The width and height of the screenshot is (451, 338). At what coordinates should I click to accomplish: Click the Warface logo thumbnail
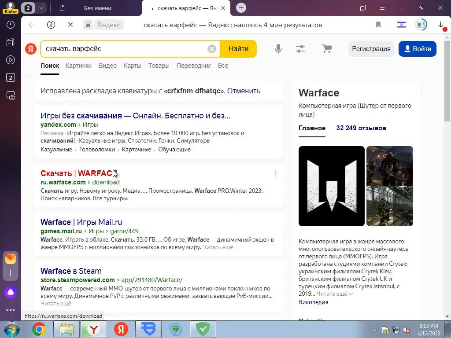point(331,186)
